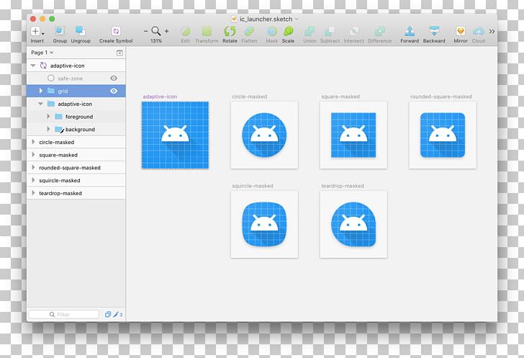Collapse the pages list panel button

tap(119, 53)
